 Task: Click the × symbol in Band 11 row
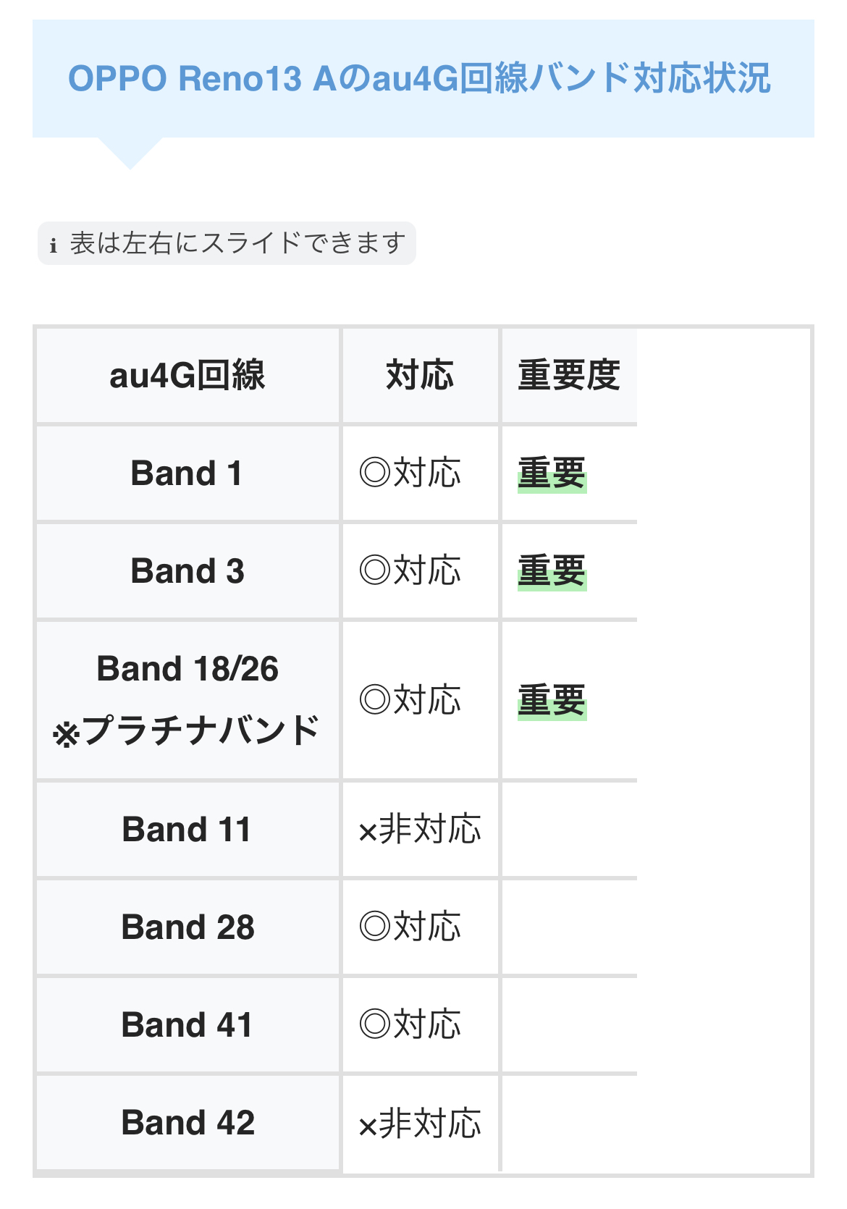tap(368, 833)
